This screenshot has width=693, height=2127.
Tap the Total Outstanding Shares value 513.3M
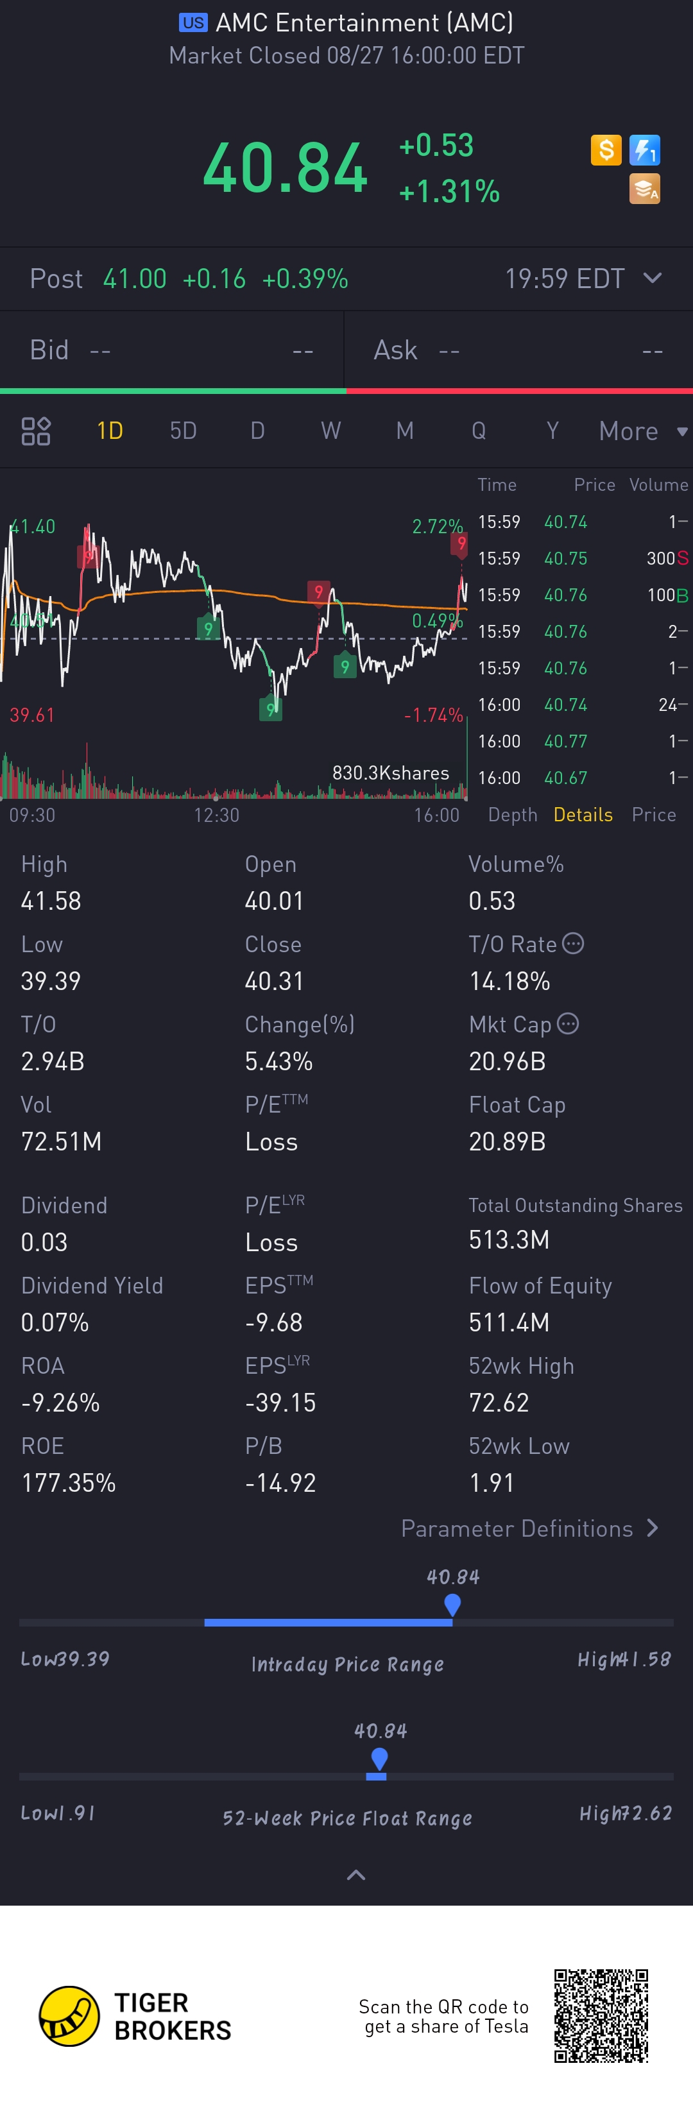[x=509, y=1240]
